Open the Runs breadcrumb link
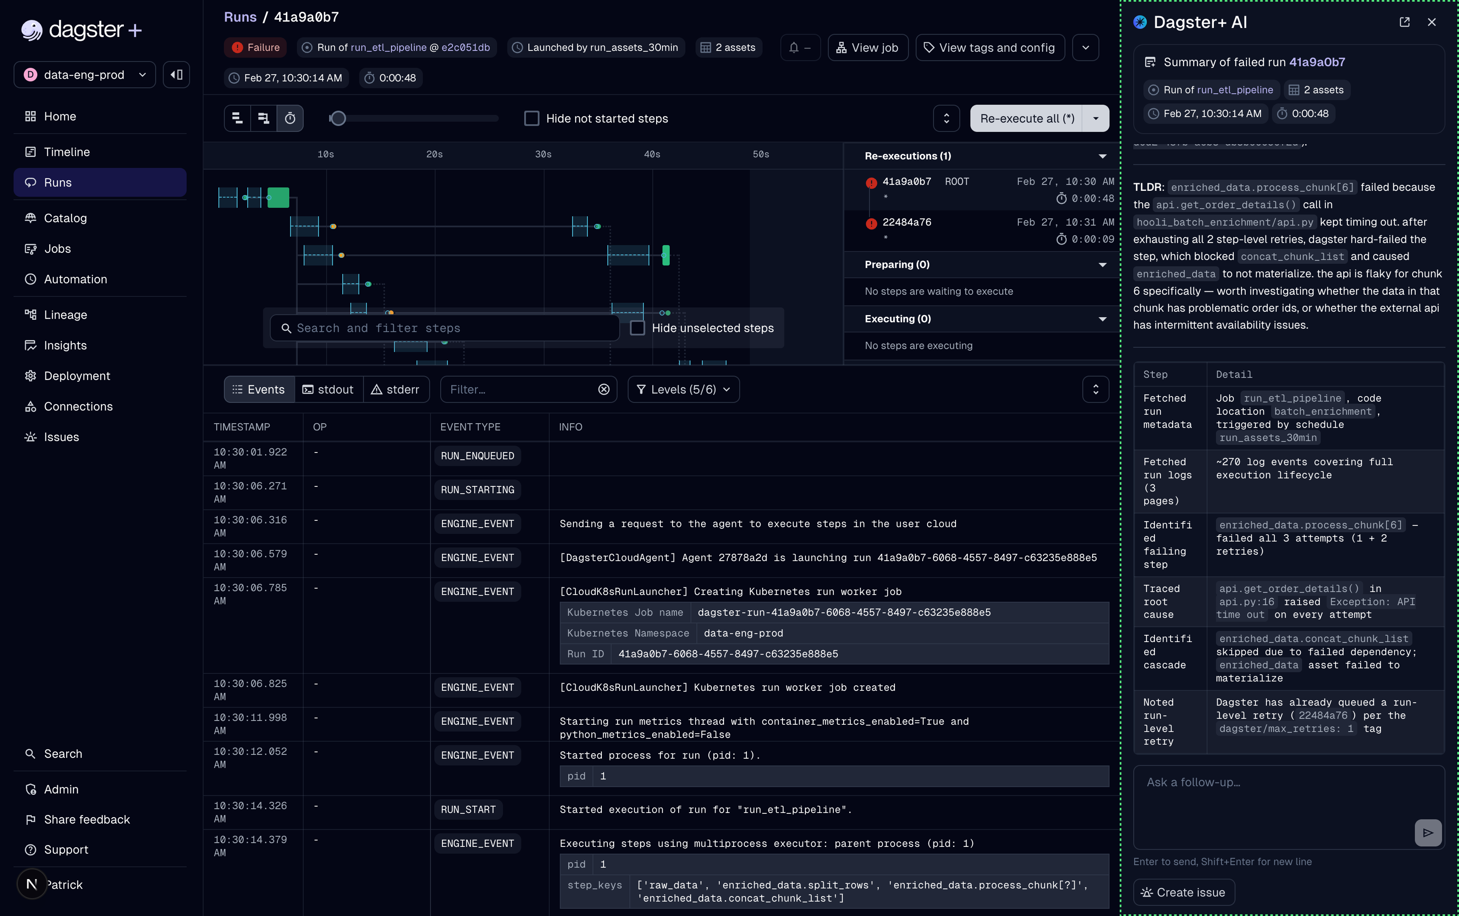1459x916 pixels. point(240,17)
